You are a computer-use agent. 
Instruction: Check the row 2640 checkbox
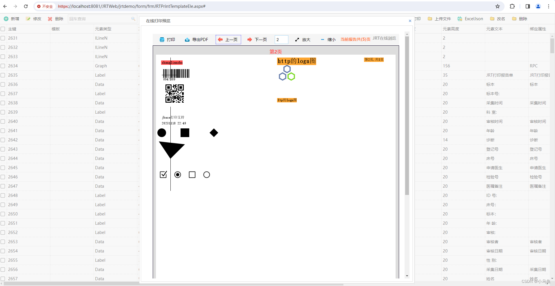3,121
